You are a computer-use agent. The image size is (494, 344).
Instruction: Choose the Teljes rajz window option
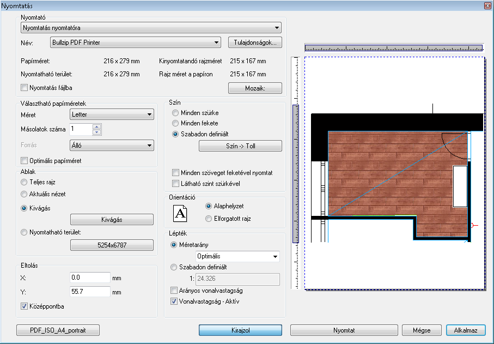click(x=24, y=182)
